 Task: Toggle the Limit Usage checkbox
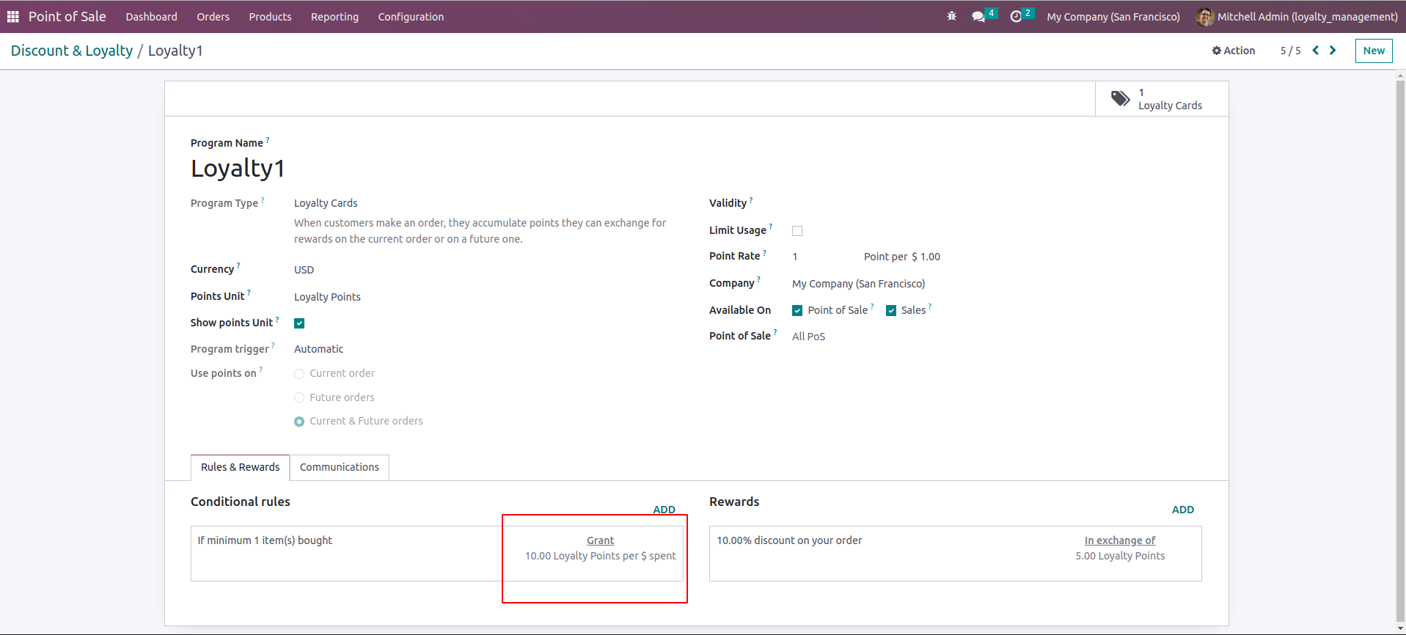point(797,231)
